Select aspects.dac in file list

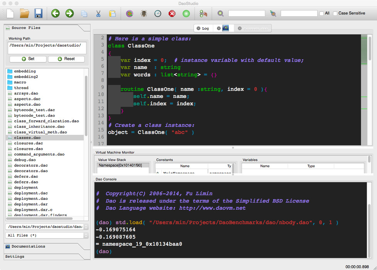[27, 99]
